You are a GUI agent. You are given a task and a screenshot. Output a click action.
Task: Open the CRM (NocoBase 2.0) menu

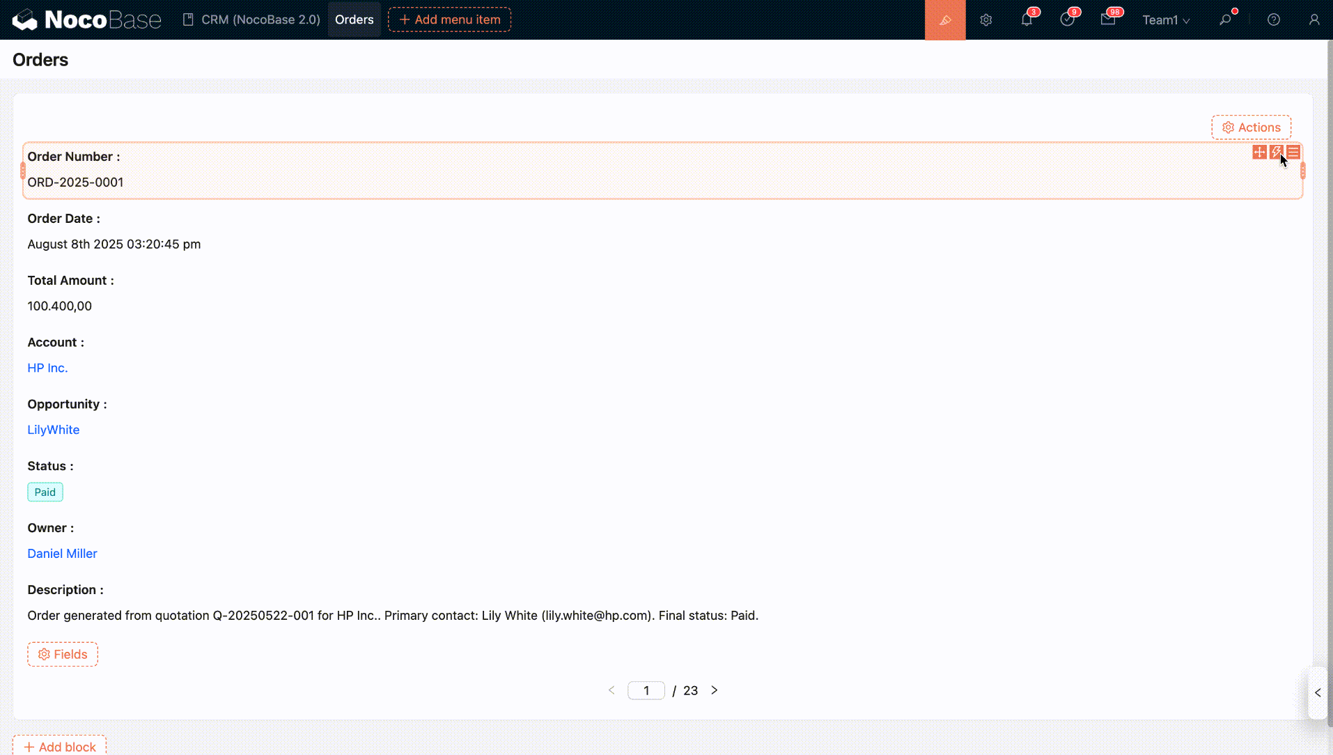tap(252, 20)
